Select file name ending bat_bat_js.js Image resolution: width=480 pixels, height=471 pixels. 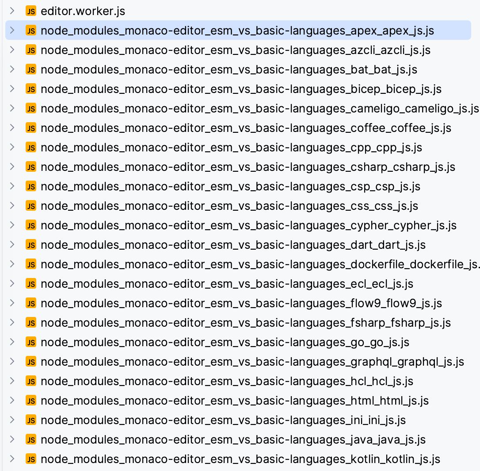click(229, 69)
